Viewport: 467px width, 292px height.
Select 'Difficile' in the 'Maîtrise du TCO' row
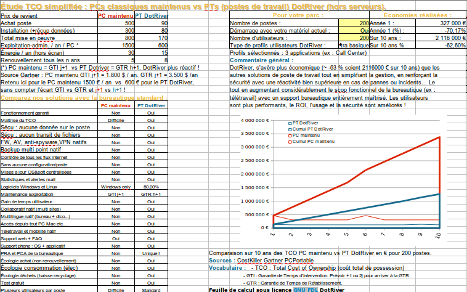pos(116,120)
